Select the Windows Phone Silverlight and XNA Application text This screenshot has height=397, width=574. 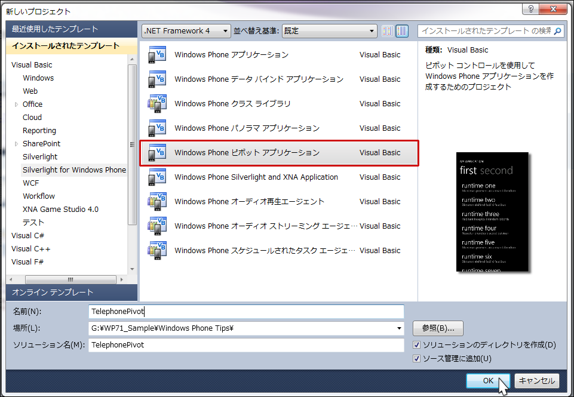[256, 177]
